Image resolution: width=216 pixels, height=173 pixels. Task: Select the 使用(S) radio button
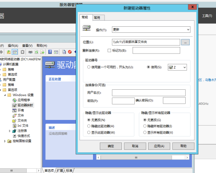pyautogui.click(x=148, y=67)
